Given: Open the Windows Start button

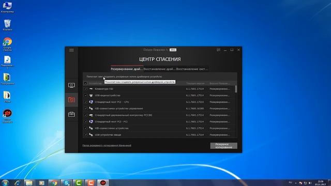Looking at the screenshot, I should coord(5,182).
